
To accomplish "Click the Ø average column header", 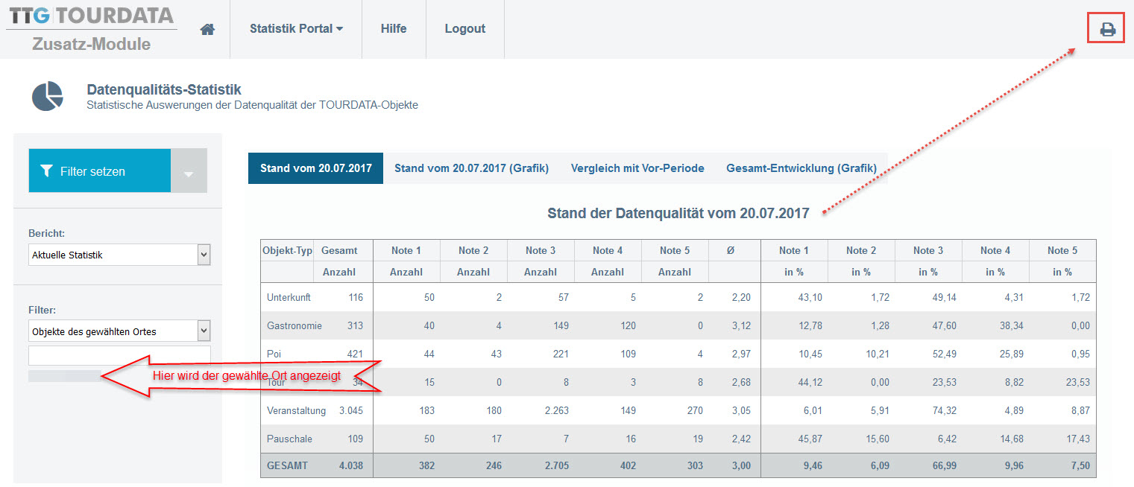I will coord(731,251).
